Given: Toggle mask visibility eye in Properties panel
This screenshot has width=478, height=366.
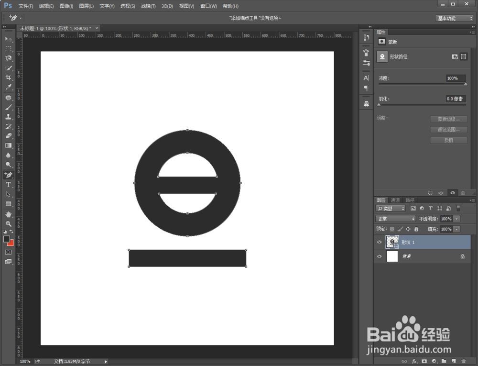Looking at the screenshot, I should point(453,193).
